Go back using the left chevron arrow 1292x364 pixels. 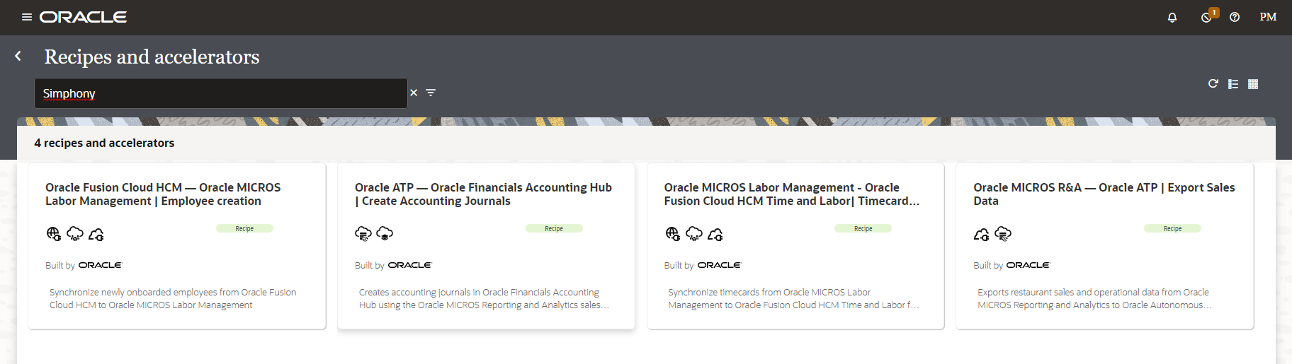click(x=18, y=56)
